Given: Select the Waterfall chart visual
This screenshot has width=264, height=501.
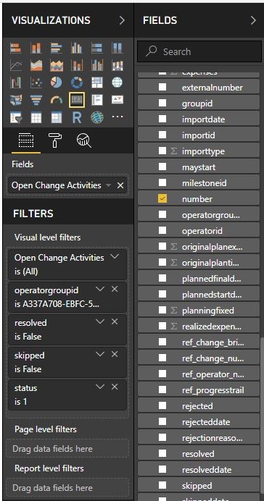Looking at the screenshot, I should coord(16,83).
